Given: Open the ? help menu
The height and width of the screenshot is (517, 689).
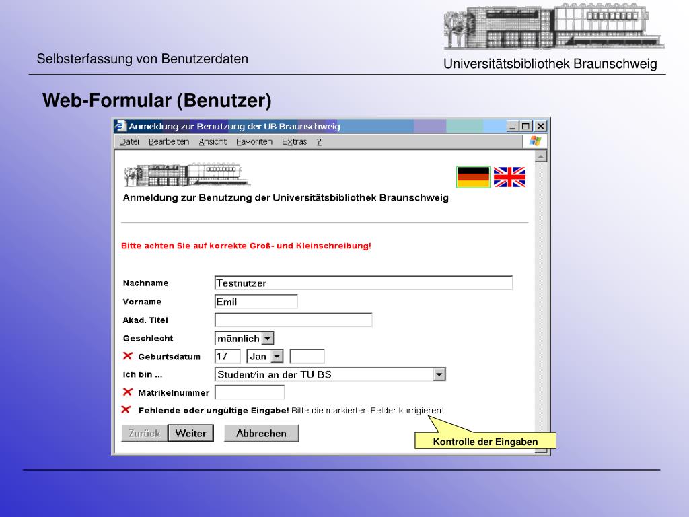Looking at the screenshot, I should pyautogui.click(x=319, y=141).
